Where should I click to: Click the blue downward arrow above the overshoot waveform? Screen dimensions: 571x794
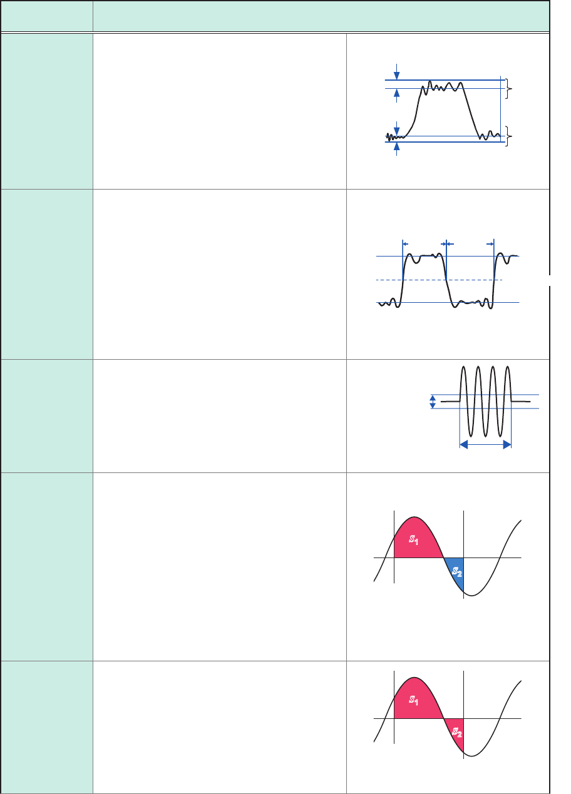[x=396, y=76]
